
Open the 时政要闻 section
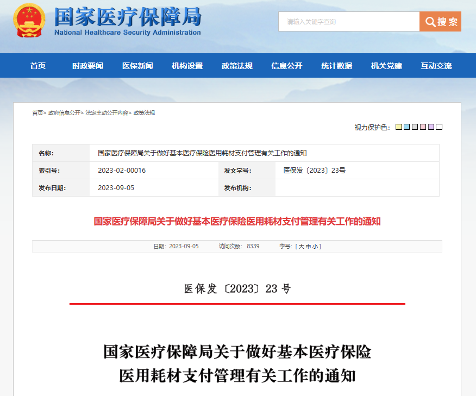tap(88, 65)
